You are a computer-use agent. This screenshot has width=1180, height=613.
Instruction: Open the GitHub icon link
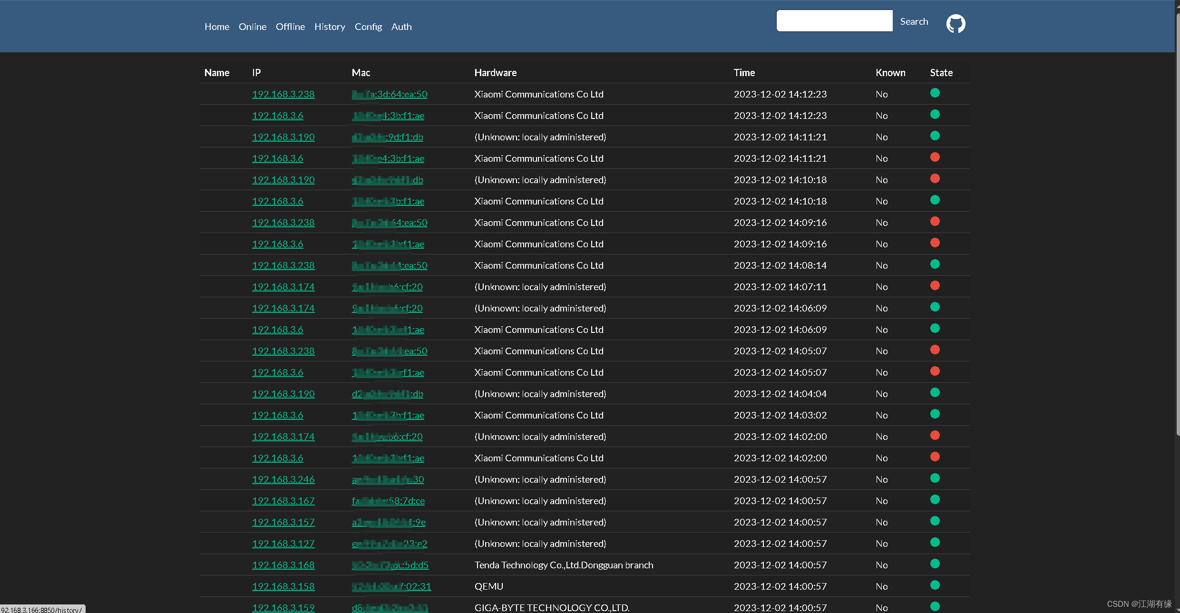pyautogui.click(x=955, y=23)
